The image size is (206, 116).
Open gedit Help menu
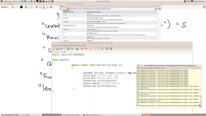click(84, 45)
